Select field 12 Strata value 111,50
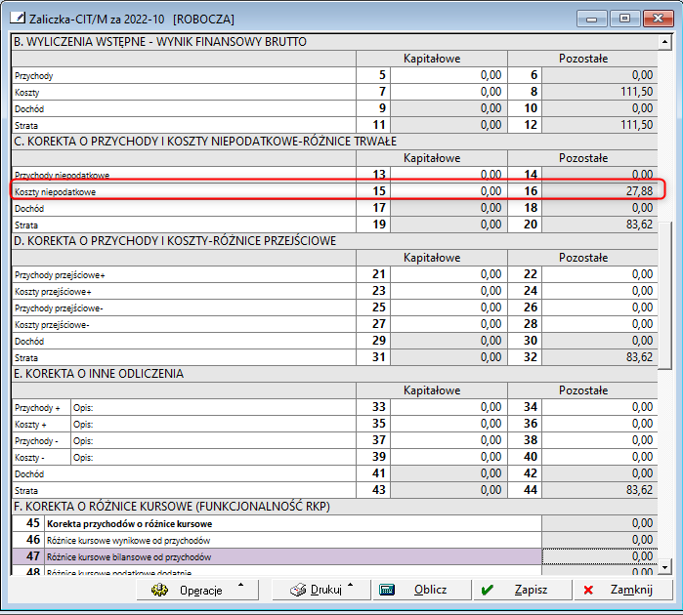 pyautogui.click(x=599, y=125)
